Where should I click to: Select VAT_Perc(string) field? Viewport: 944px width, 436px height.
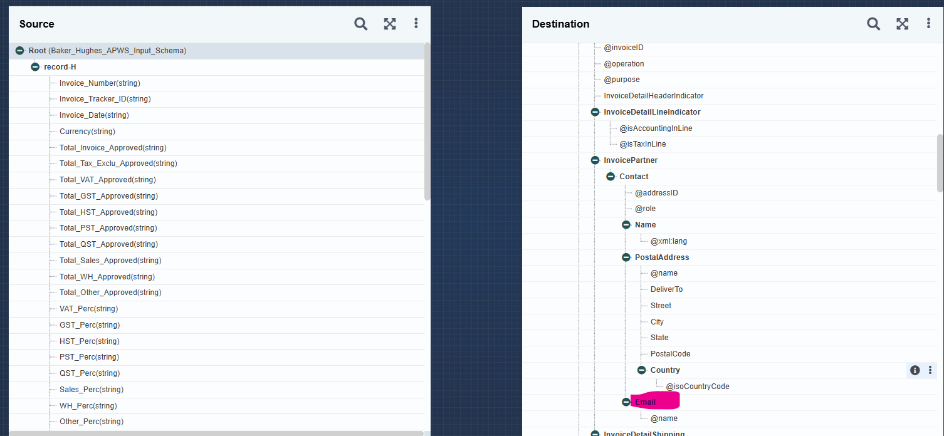(x=88, y=309)
